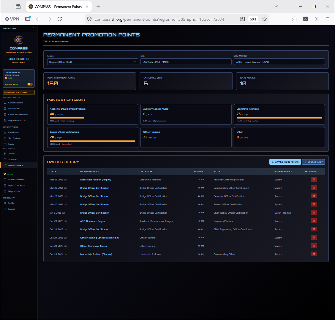Click the browser address bar

click(x=159, y=19)
